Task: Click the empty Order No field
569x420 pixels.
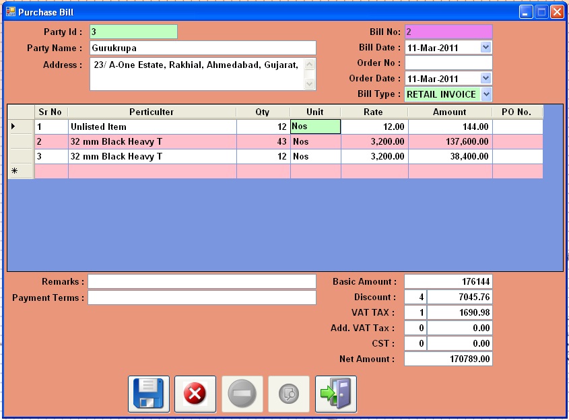Action: [448, 62]
